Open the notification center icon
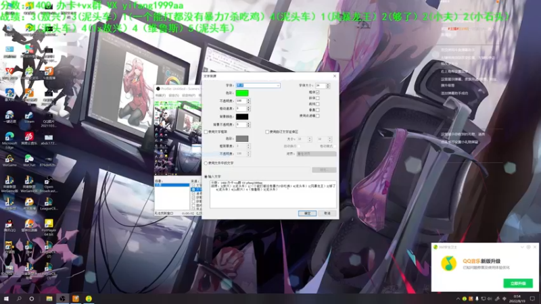The image size is (541, 304). tap(532, 299)
